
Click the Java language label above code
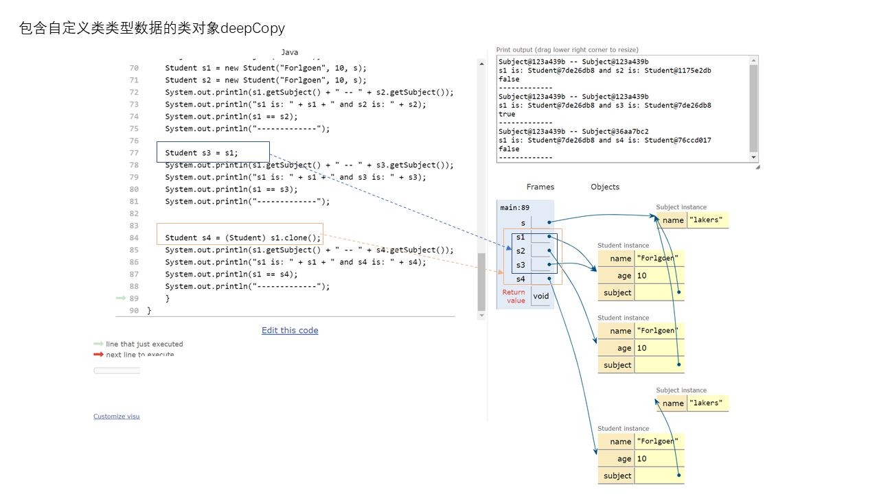(x=290, y=52)
